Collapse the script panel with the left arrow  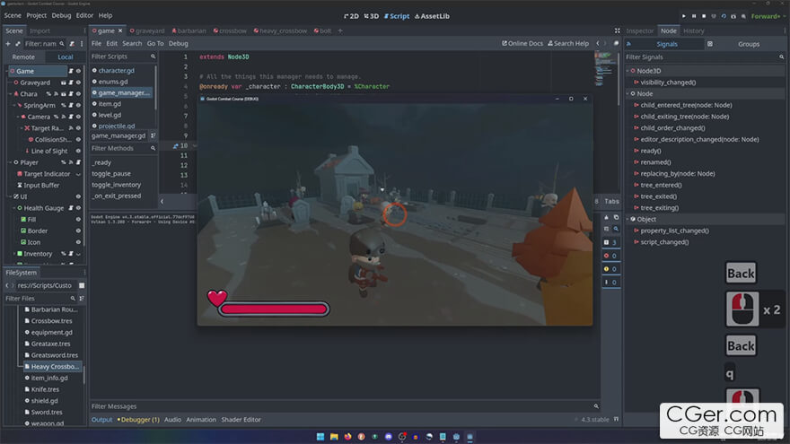point(162,201)
